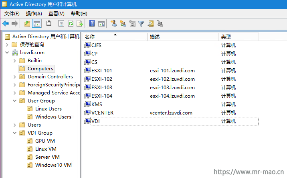Select the Users container label
Viewport: 287px width, 178px height.
34,125
